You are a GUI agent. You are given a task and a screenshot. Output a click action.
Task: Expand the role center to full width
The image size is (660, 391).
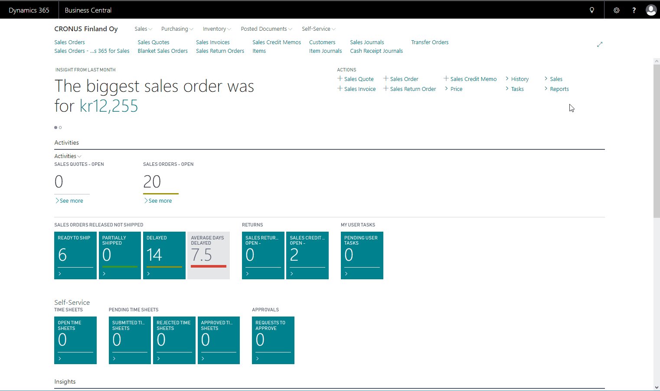pos(600,44)
